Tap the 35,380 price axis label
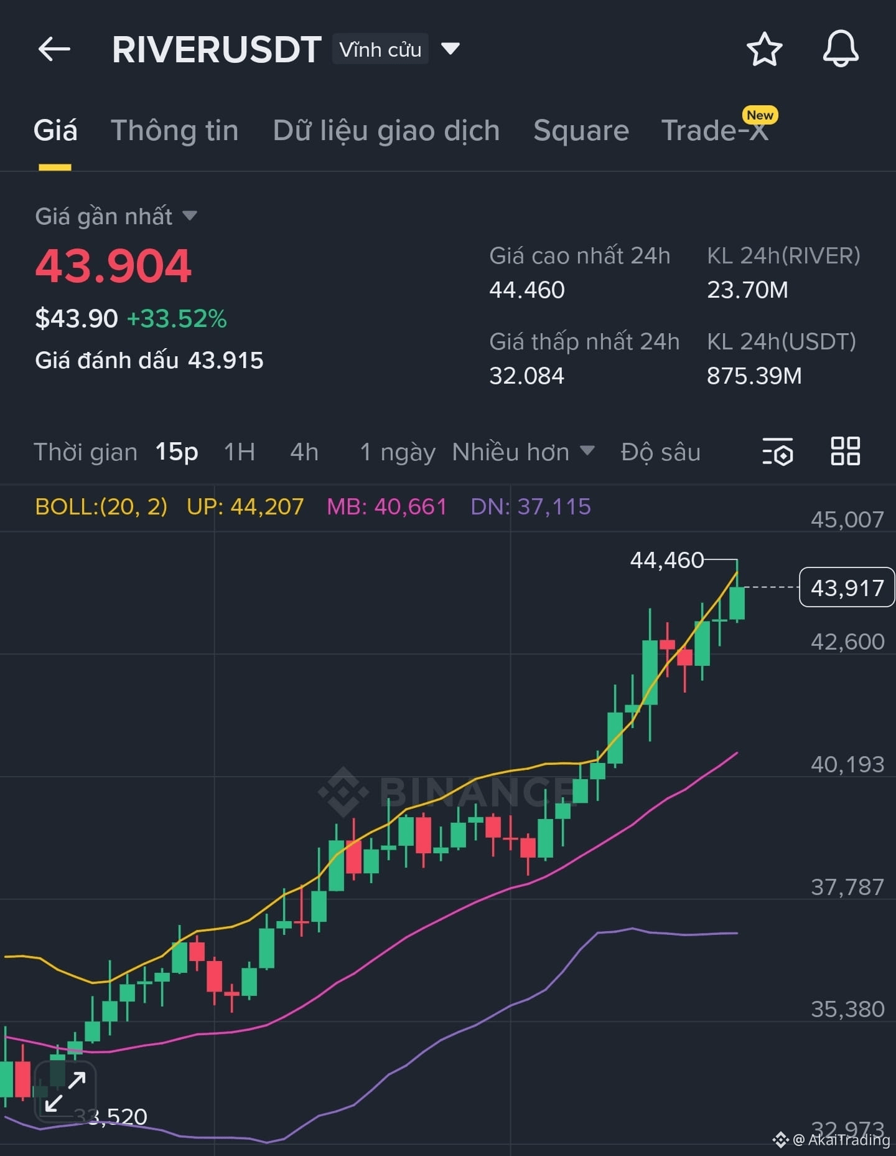The width and height of the screenshot is (896, 1156). coord(847,1009)
